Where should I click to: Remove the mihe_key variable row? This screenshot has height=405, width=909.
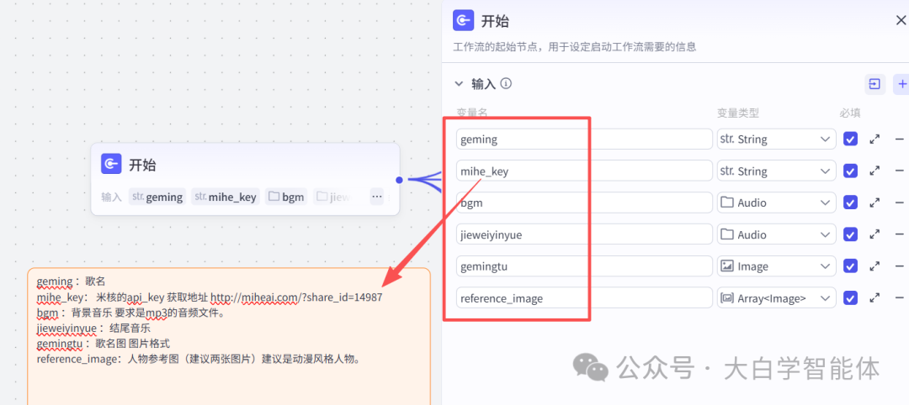coord(900,171)
